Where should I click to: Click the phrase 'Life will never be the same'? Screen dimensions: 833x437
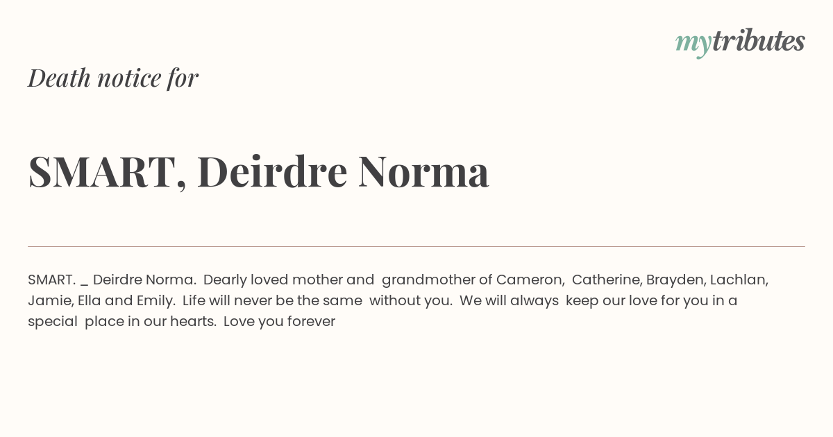[272, 300]
